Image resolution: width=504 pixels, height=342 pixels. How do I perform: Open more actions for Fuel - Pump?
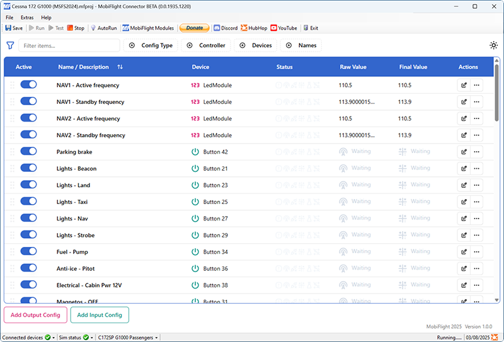476,252
